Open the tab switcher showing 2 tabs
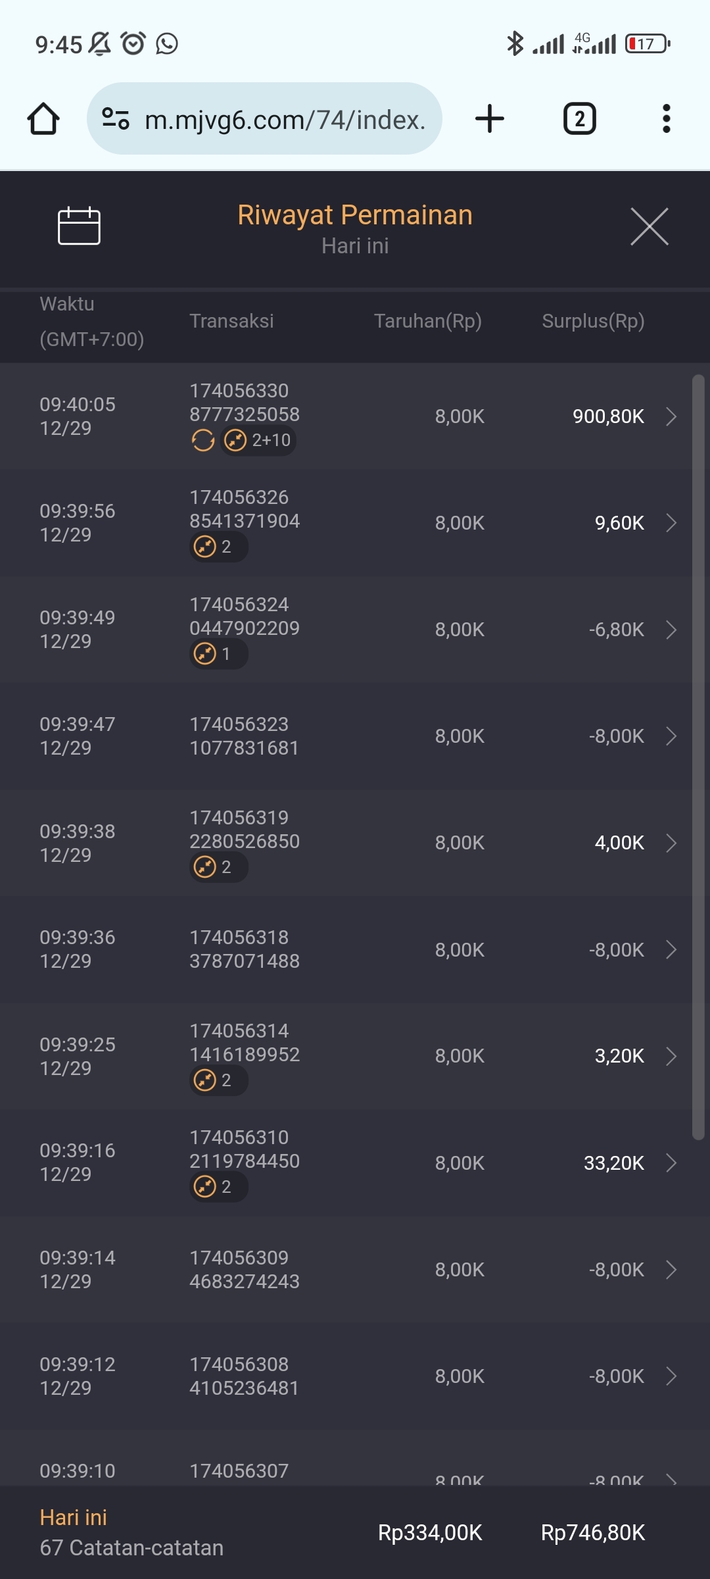Image resolution: width=710 pixels, height=1579 pixels. (579, 119)
